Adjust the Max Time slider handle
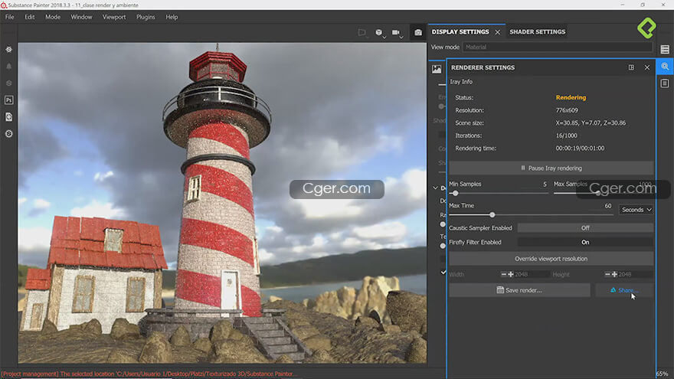 click(x=492, y=215)
